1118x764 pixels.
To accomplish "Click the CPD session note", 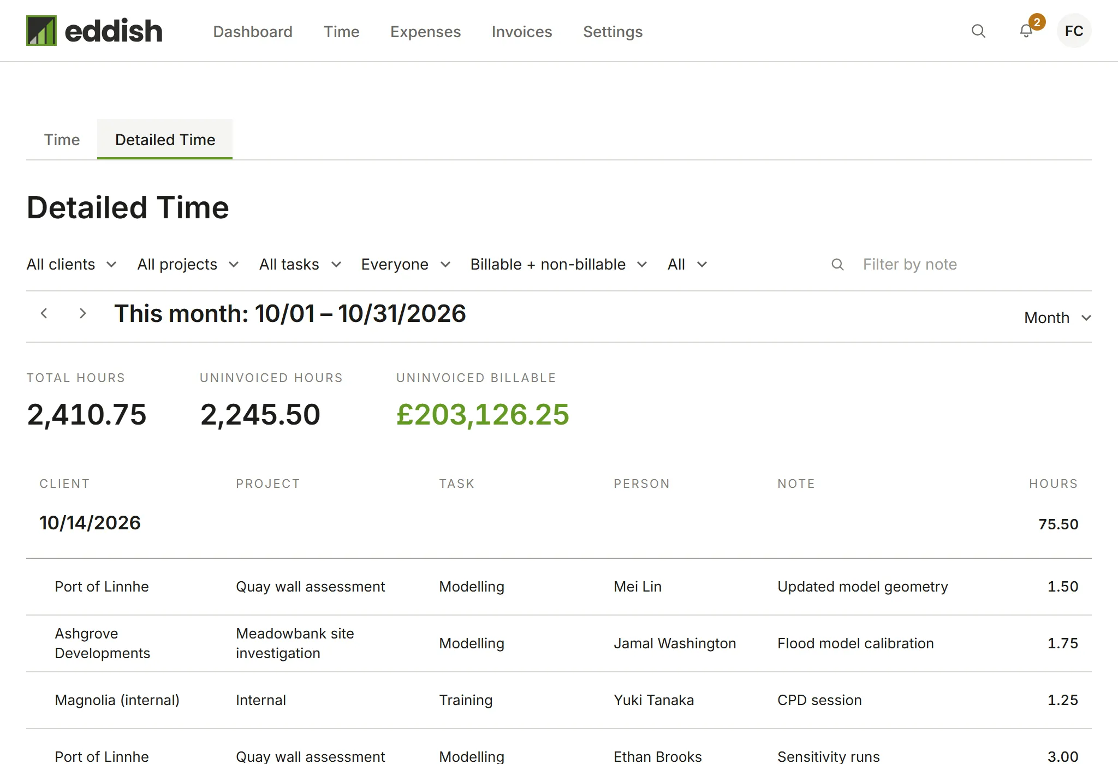I will [819, 700].
